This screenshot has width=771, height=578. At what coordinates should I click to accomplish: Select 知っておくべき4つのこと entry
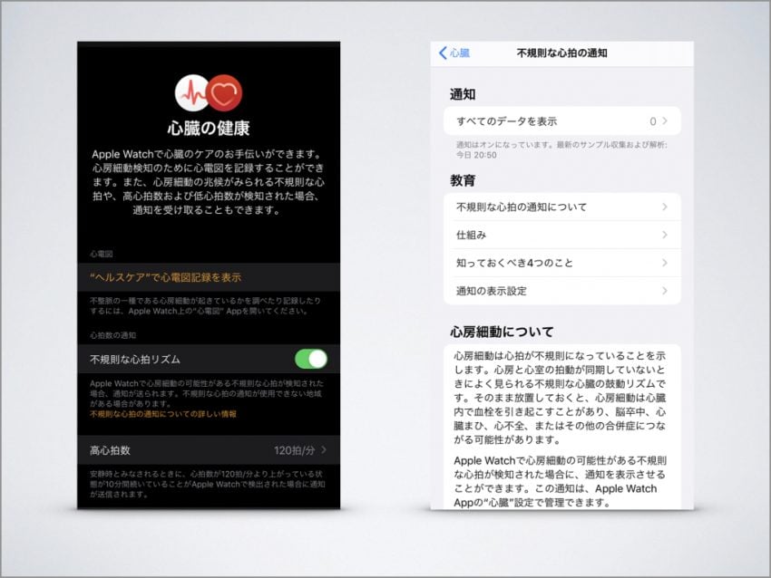click(513, 263)
